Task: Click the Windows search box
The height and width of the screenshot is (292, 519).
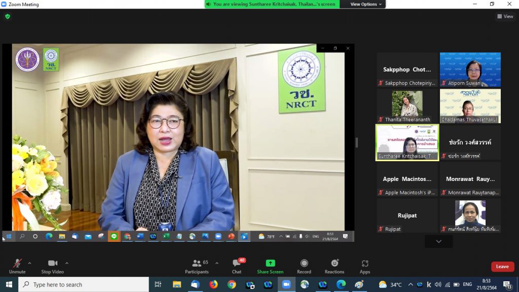Action: 84,284
